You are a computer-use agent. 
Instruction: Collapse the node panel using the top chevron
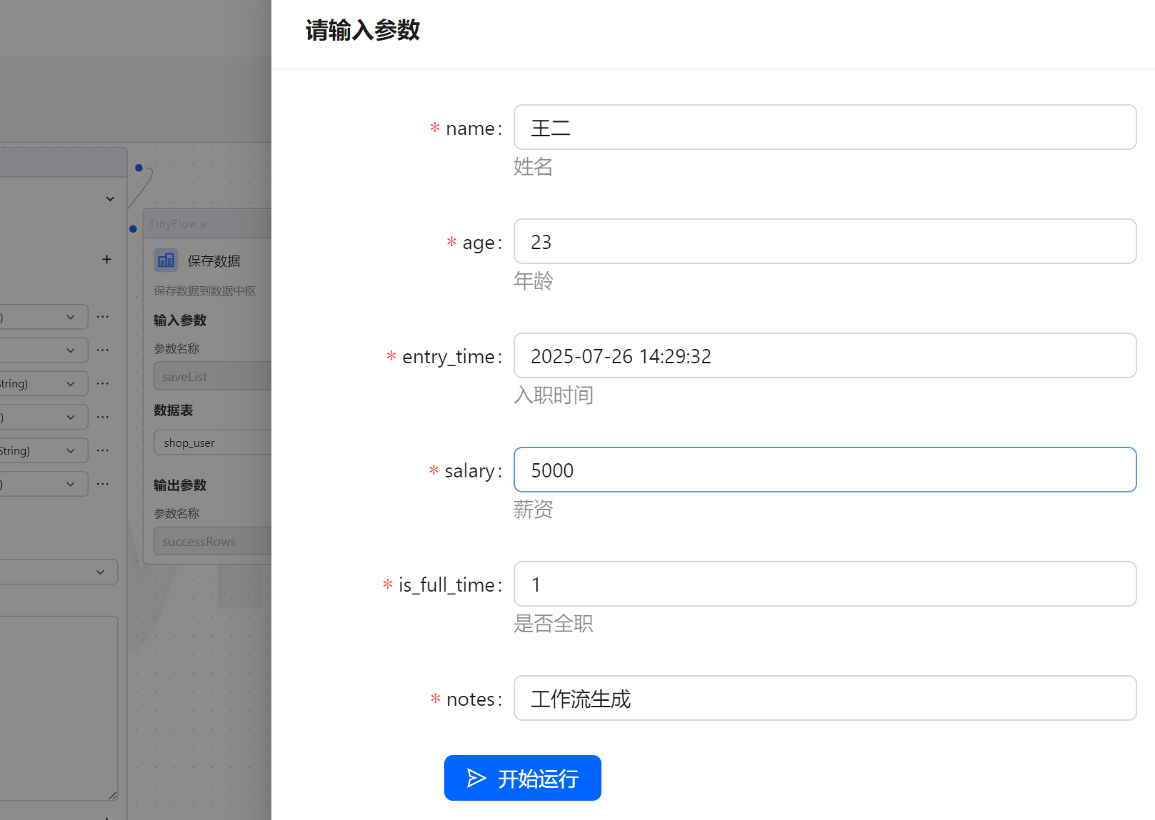click(x=110, y=199)
